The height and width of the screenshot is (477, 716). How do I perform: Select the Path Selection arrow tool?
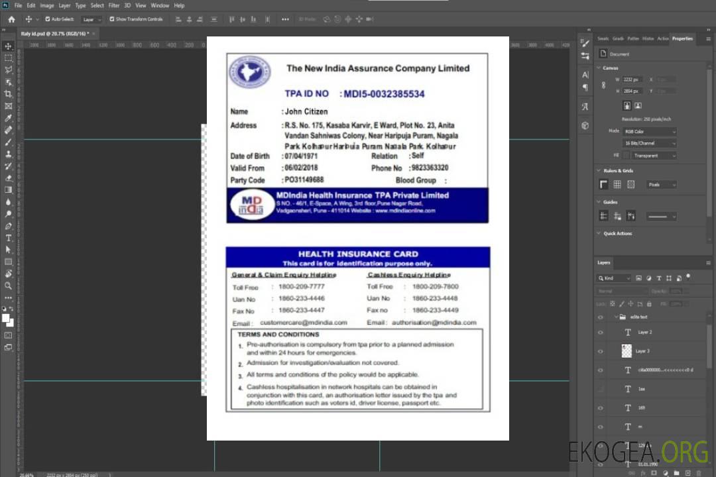tap(8, 250)
